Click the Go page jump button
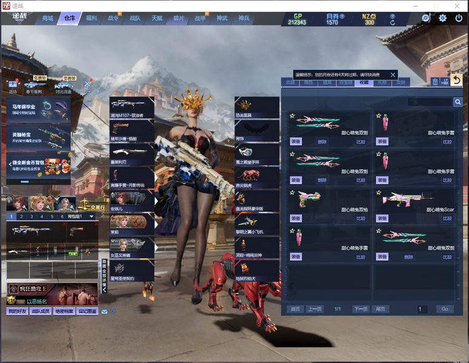Viewport: 469px width, 363px height. pyautogui.click(x=445, y=309)
